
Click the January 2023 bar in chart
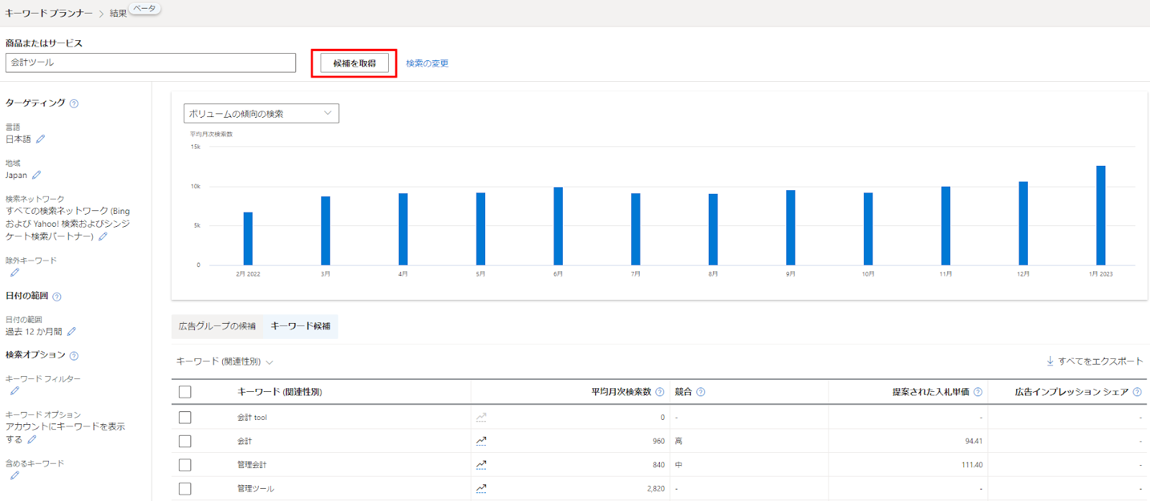point(1100,215)
